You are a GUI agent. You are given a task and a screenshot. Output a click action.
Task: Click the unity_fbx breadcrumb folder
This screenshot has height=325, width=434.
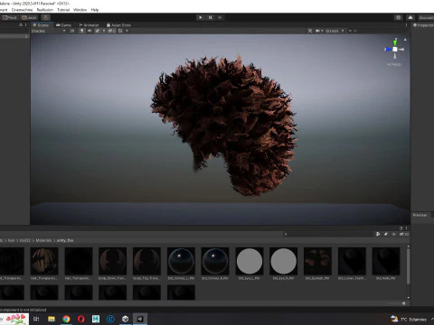coord(65,240)
